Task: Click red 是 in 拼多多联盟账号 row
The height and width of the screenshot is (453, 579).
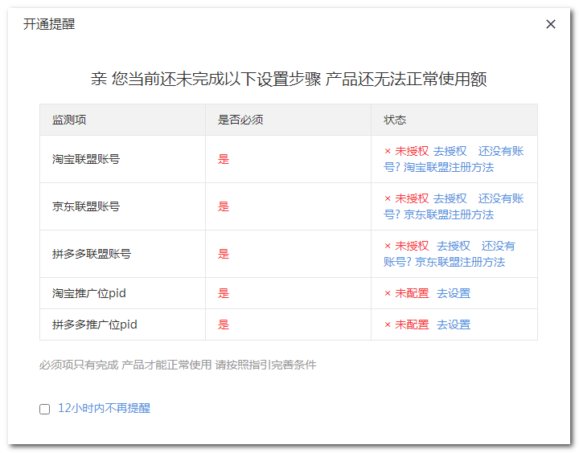Action: 224,254
